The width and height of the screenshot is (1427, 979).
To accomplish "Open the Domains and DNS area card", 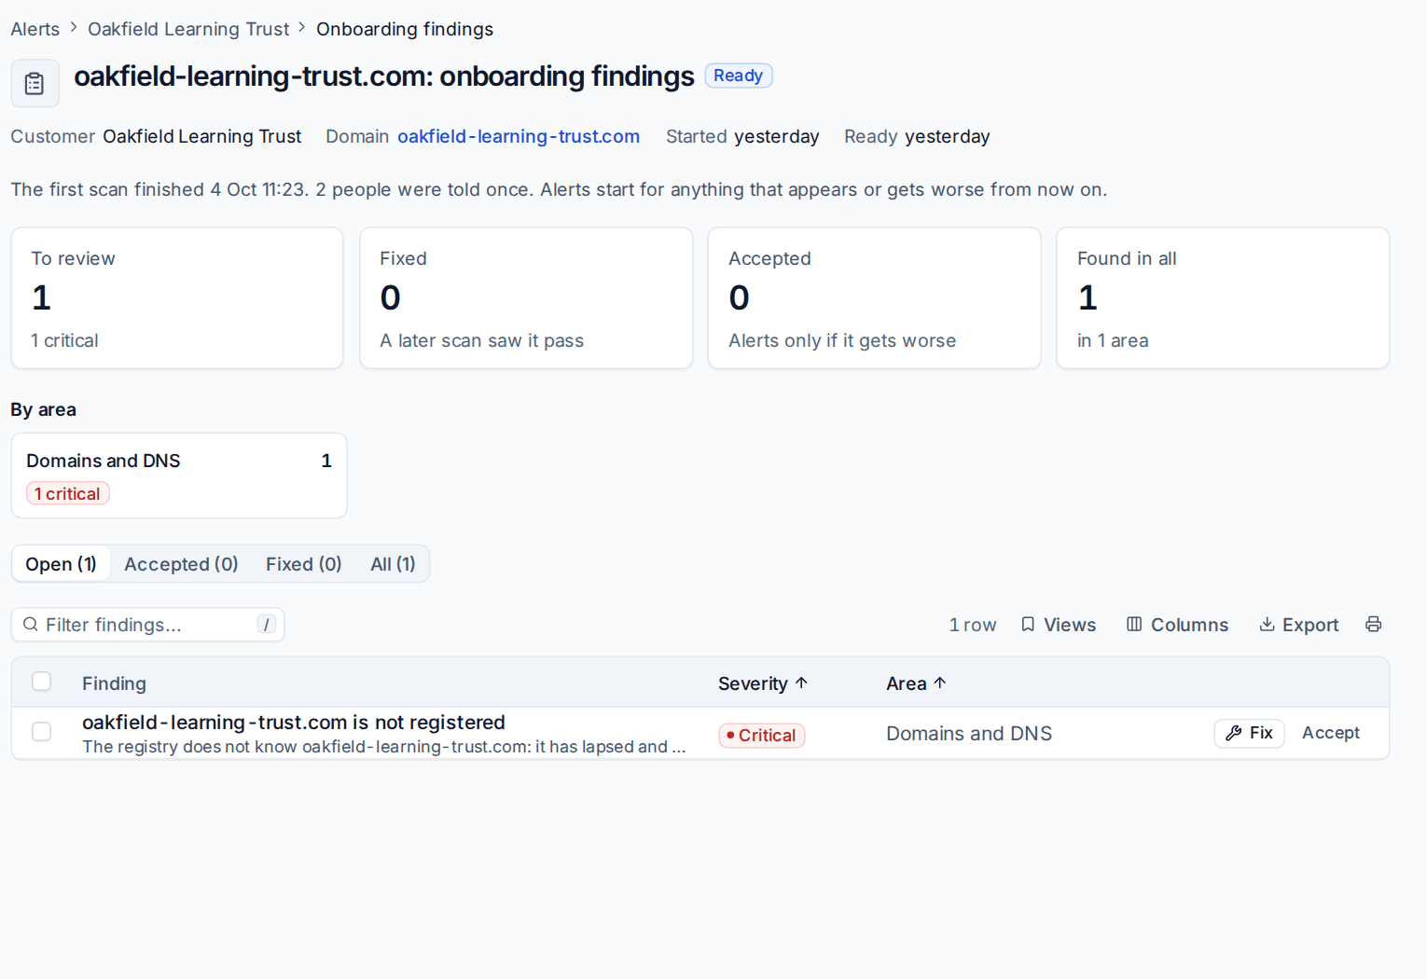I will [x=179, y=476].
